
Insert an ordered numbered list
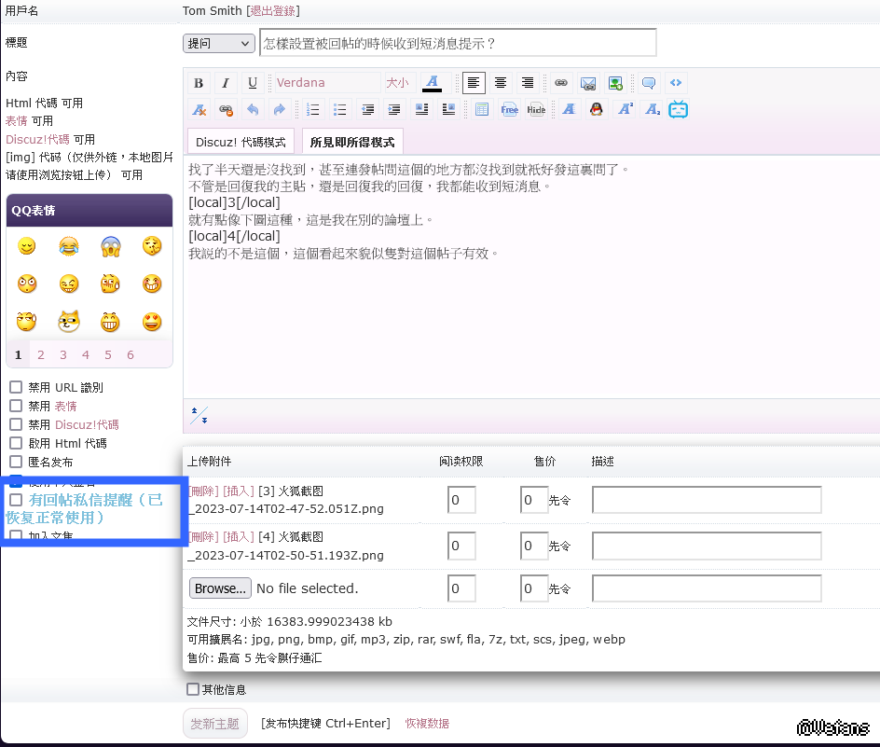313,109
